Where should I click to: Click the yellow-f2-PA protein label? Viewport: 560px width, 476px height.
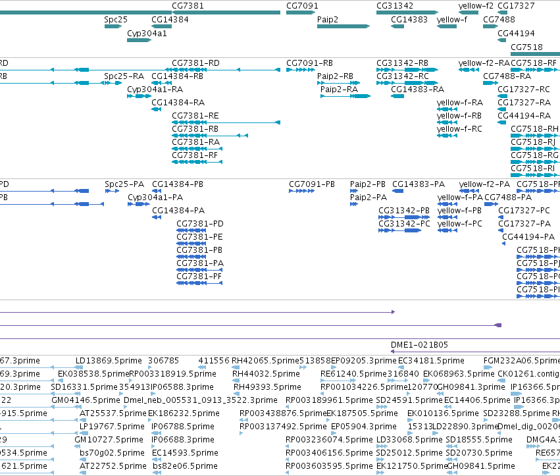click(484, 184)
